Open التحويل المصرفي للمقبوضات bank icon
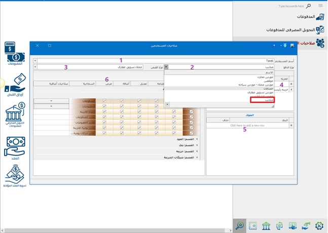 [15, 112]
